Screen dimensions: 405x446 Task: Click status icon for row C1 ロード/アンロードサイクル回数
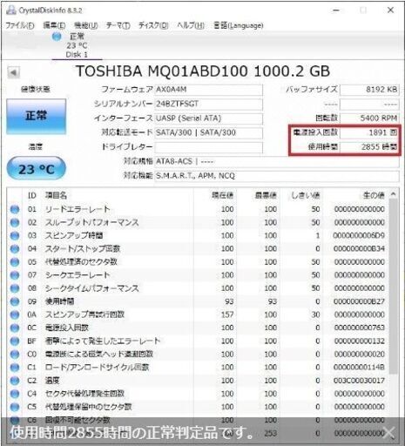(15, 368)
